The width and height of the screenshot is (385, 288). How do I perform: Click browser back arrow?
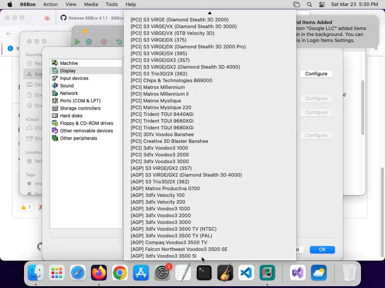coord(9,33)
